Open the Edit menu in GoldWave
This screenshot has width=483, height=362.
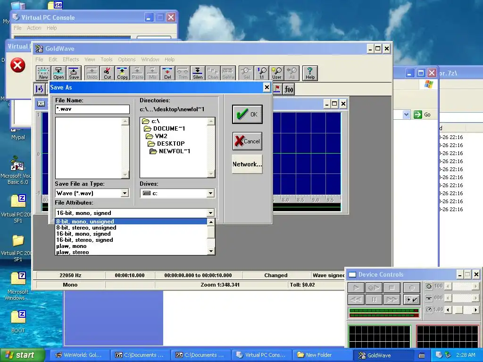tap(53, 59)
